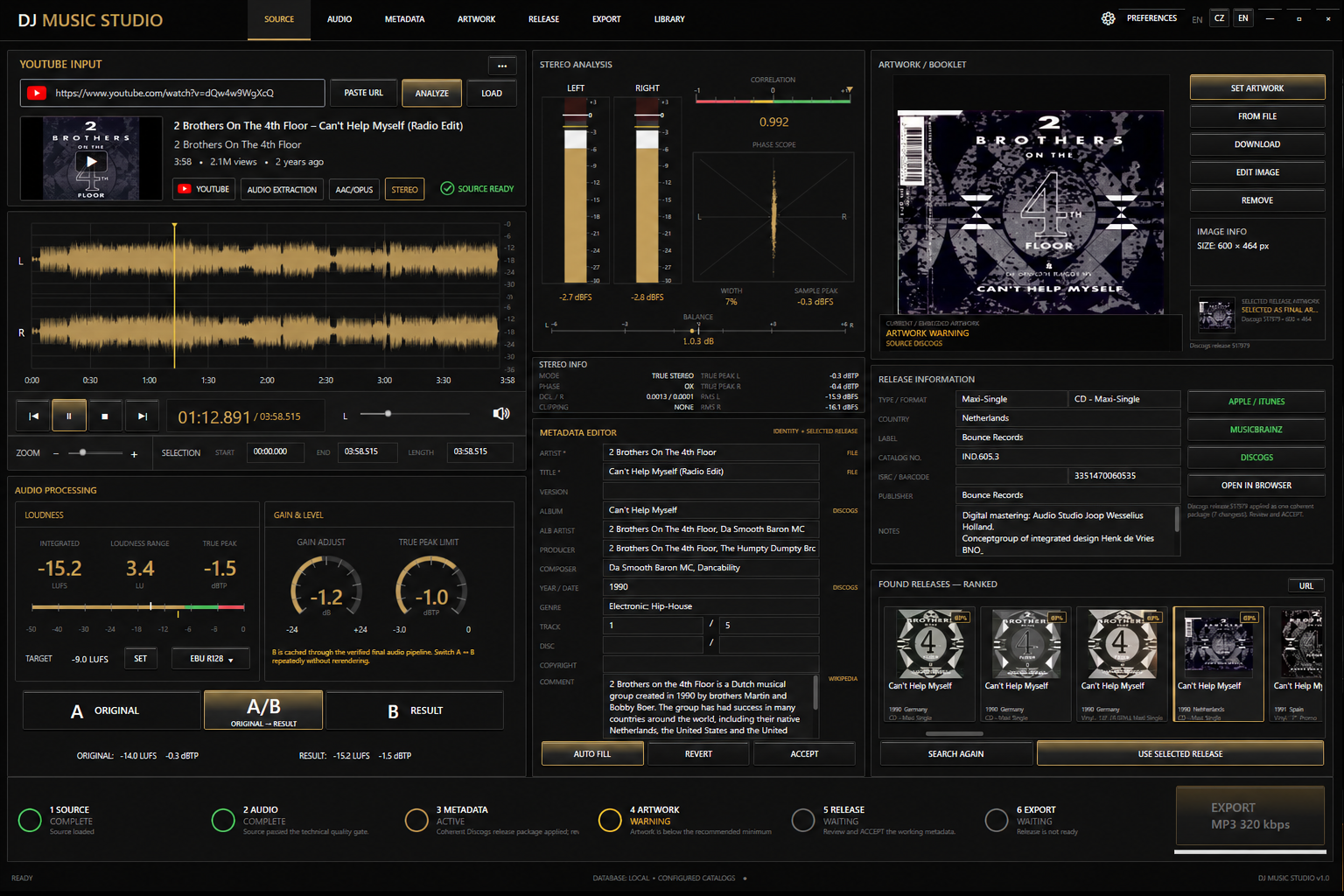Toggle the AAC/Opus format tag
The height and width of the screenshot is (896, 1344).
tap(354, 189)
